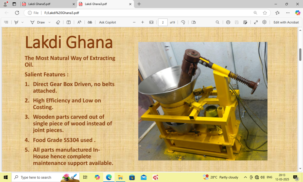This screenshot has height=182, width=303.
Task: Select the highlight tool
Action: (x=16, y=22)
